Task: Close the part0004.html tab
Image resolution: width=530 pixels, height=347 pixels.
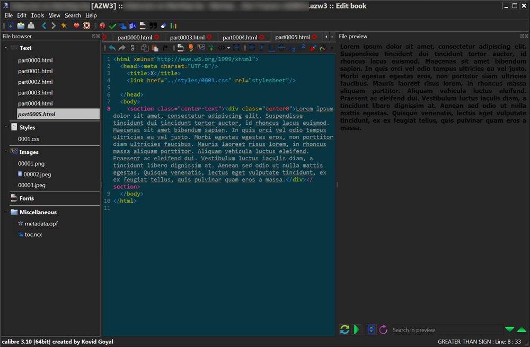Action: point(262,37)
